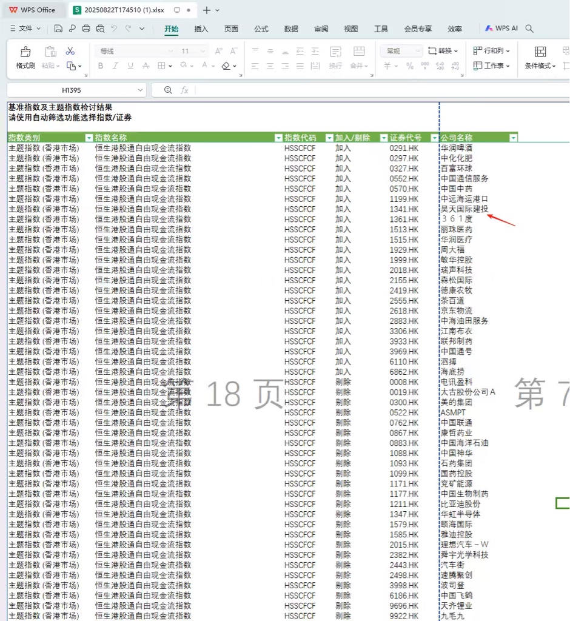Toggle Underline formatting
This screenshot has height=621, width=570.
click(x=130, y=65)
